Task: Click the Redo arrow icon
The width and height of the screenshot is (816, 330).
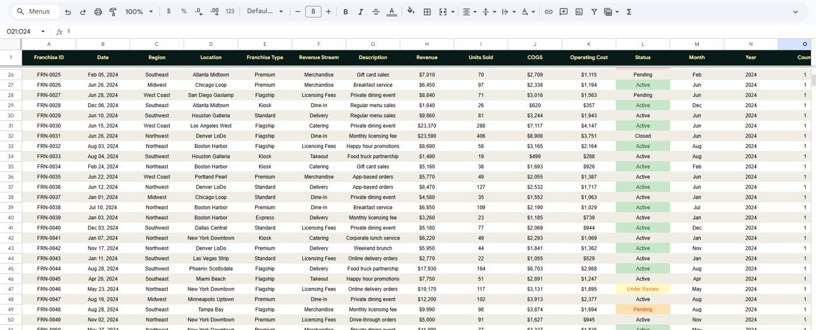Action: pos(83,11)
